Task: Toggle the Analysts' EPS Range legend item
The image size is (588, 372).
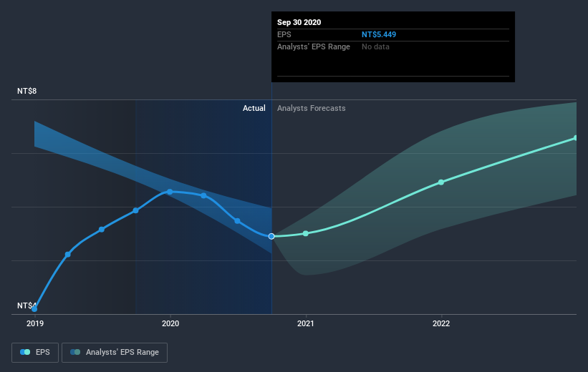Action: pos(115,352)
